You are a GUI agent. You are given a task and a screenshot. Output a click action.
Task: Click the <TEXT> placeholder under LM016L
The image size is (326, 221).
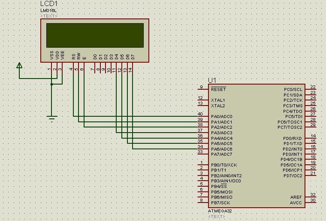49,16
